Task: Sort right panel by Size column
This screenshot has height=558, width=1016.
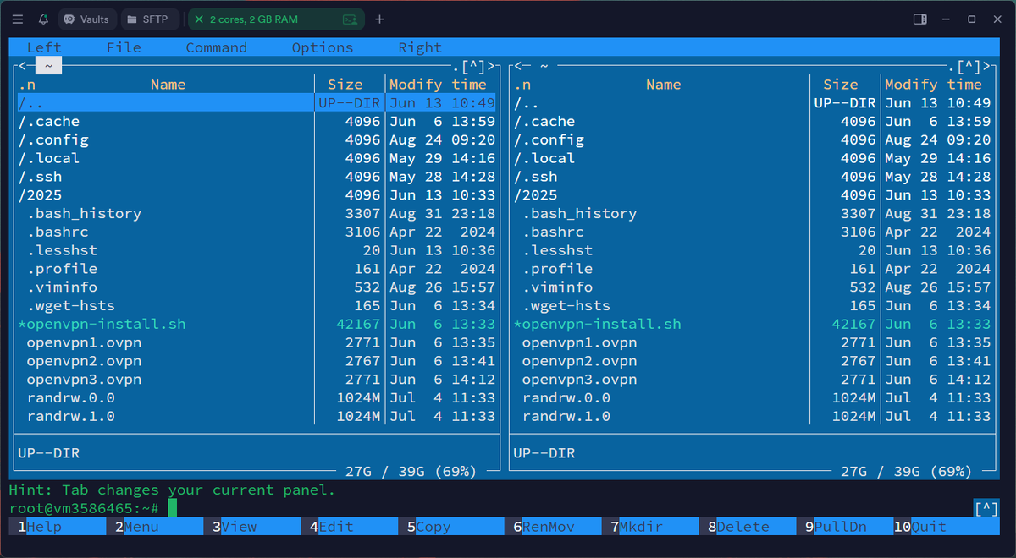Action: point(841,85)
